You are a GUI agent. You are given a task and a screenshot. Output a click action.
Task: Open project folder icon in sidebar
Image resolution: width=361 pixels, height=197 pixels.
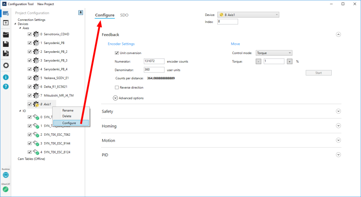coord(6,35)
